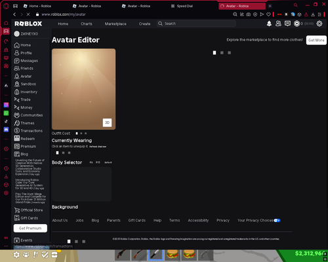Open Profile in the sidebar

pyautogui.click(x=23, y=53)
